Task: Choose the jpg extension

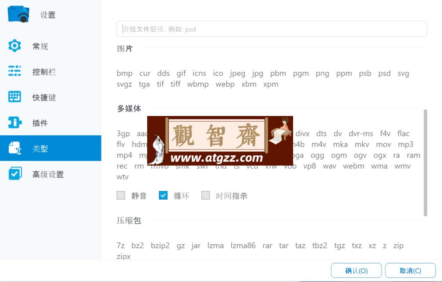Action: click(x=258, y=74)
